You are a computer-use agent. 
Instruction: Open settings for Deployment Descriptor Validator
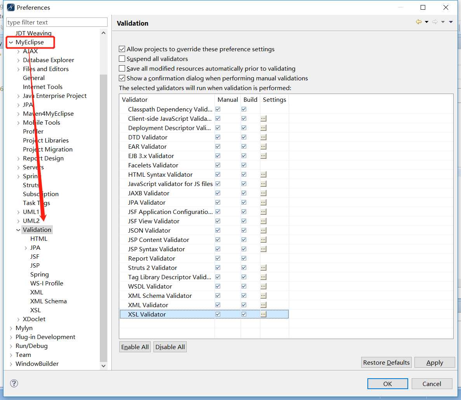point(263,128)
